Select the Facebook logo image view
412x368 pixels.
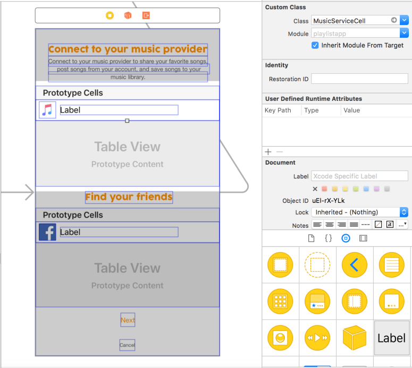pyautogui.click(x=47, y=232)
